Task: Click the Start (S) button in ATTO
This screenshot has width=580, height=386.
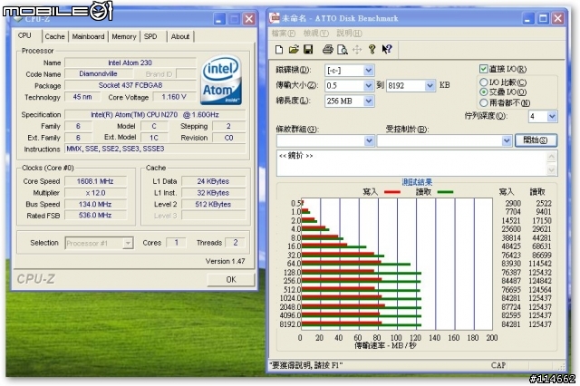Action: [x=536, y=140]
